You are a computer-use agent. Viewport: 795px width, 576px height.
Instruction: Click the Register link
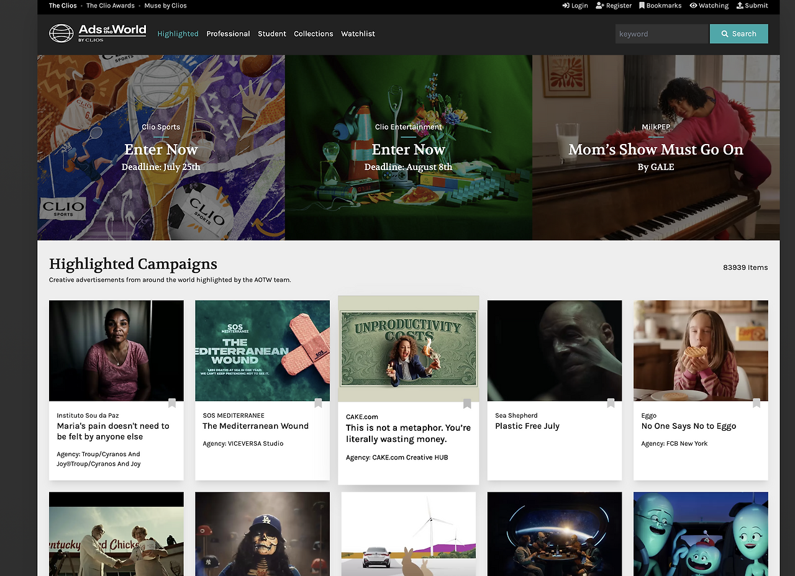[614, 6]
